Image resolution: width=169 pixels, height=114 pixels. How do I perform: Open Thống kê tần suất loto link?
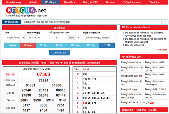coord(132,76)
